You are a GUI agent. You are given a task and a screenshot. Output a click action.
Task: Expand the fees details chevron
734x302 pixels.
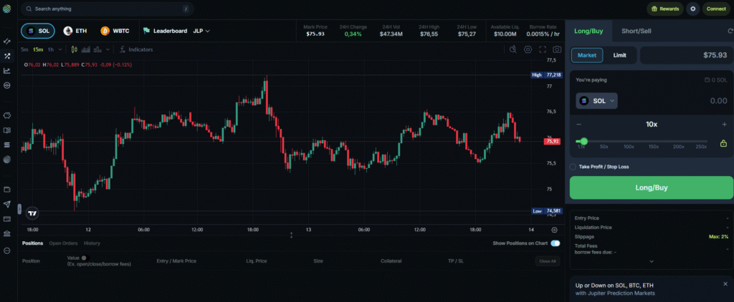(x=651, y=261)
